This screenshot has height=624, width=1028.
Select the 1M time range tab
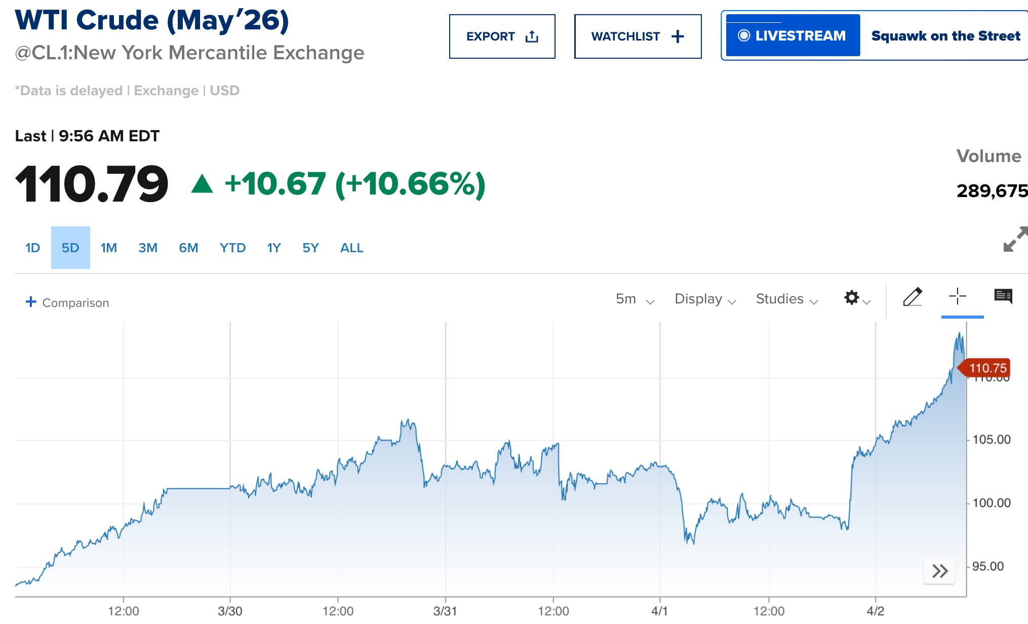click(x=109, y=248)
